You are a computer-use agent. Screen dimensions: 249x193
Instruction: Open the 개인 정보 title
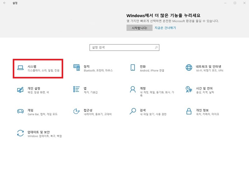(202, 110)
